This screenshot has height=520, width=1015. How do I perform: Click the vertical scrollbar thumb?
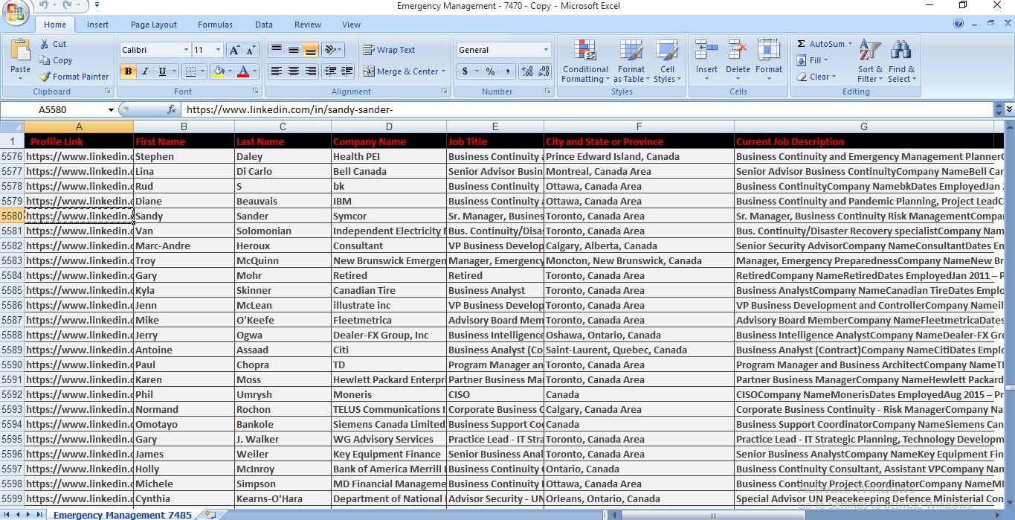pos(1009,388)
